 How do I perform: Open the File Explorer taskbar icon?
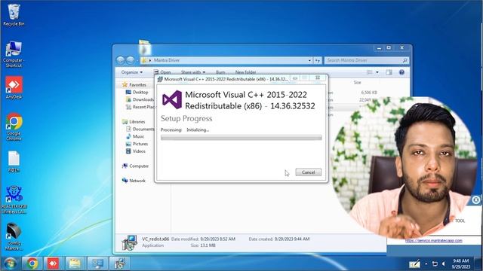click(x=75, y=263)
